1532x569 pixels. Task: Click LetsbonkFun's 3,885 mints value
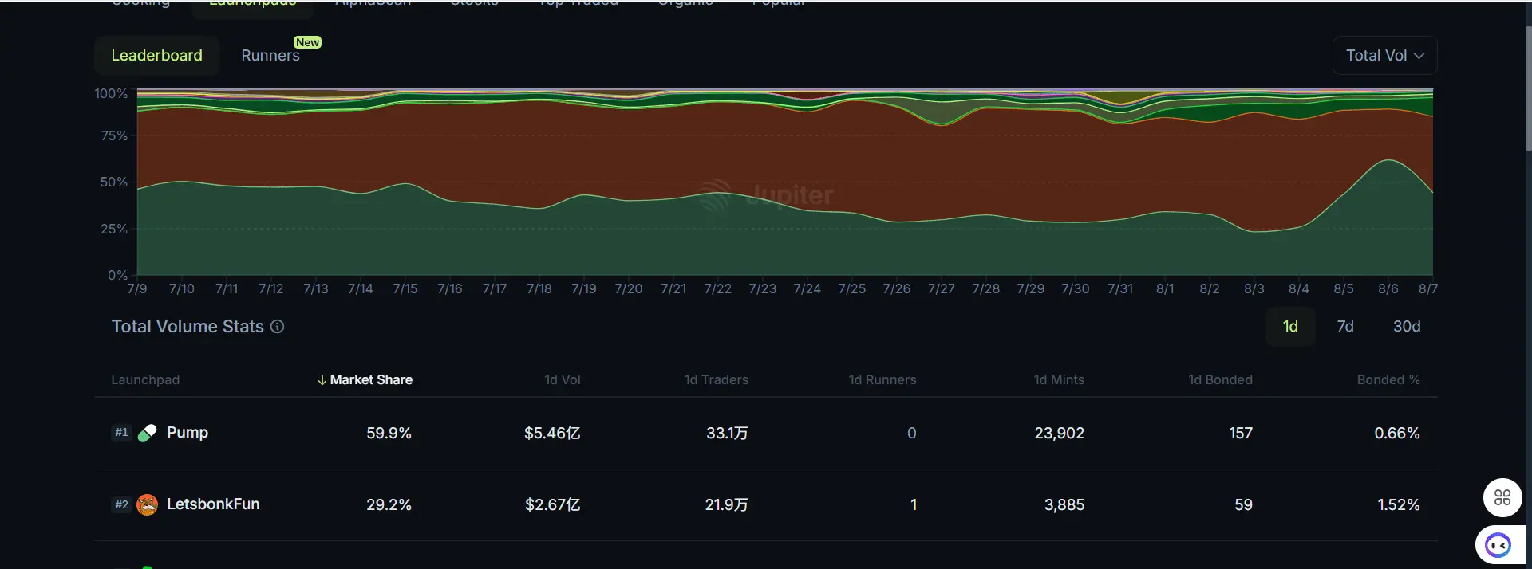[1064, 504]
